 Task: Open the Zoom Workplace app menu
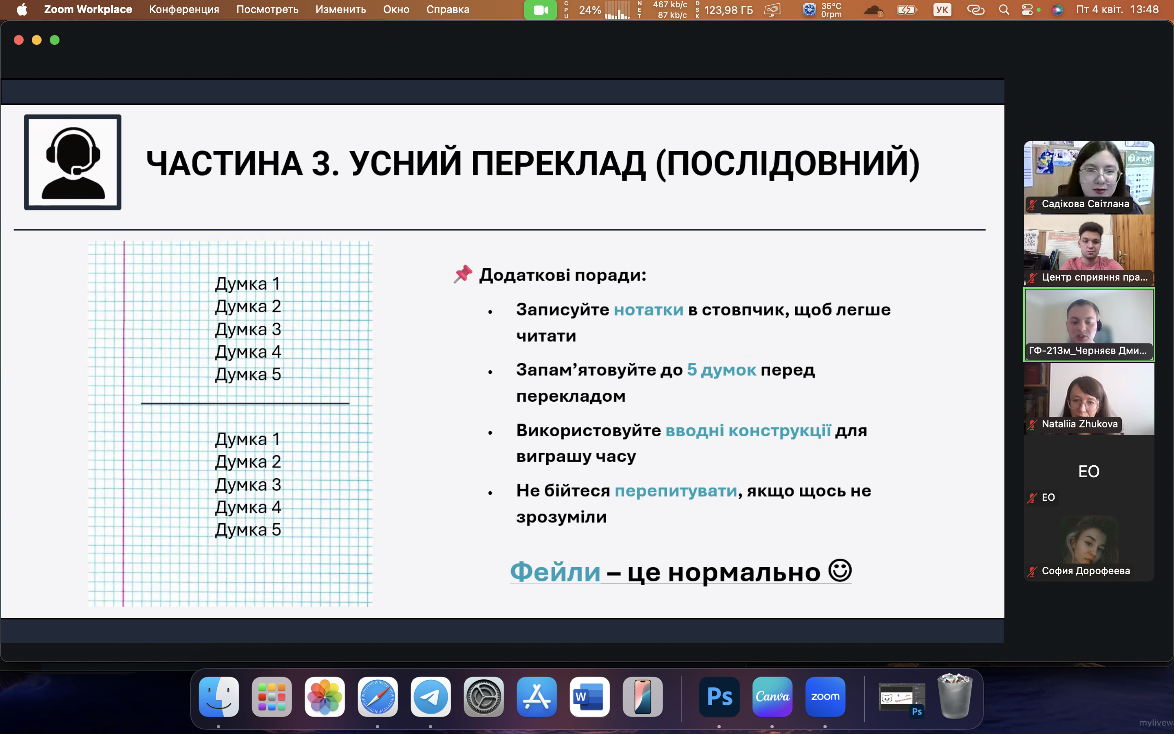88,10
